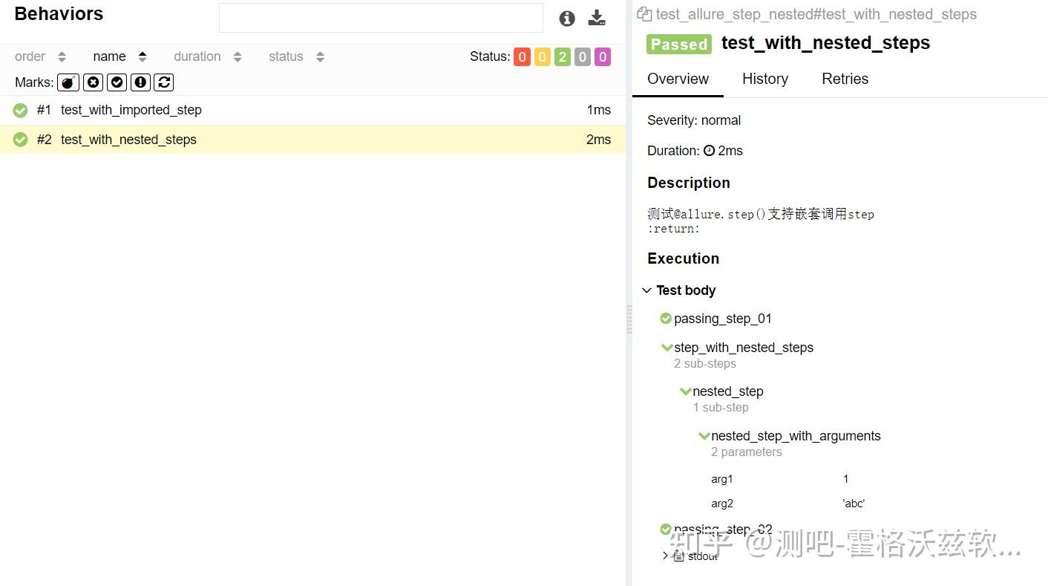Sort the list by status
This screenshot has height=586, width=1048.
[286, 56]
